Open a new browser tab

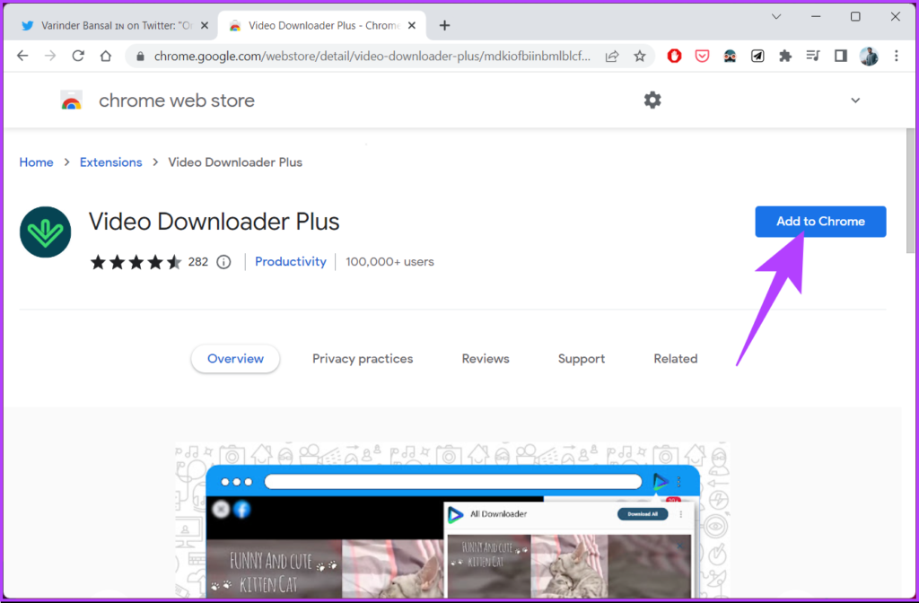[444, 26]
